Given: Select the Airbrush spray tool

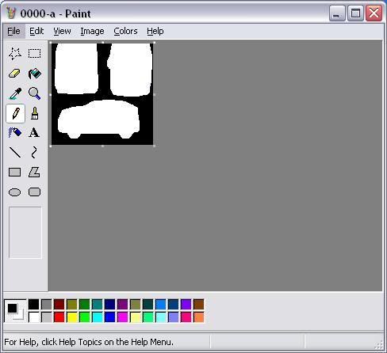Looking at the screenshot, I should coord(15,133).
